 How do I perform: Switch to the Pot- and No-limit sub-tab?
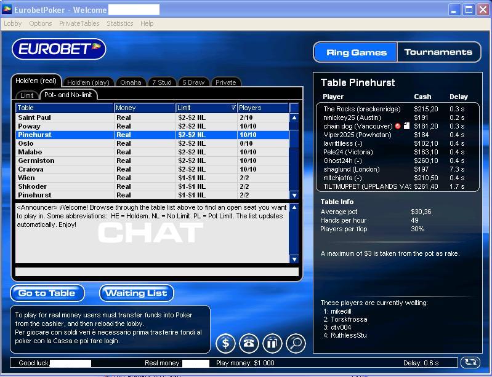pos(68,95)
